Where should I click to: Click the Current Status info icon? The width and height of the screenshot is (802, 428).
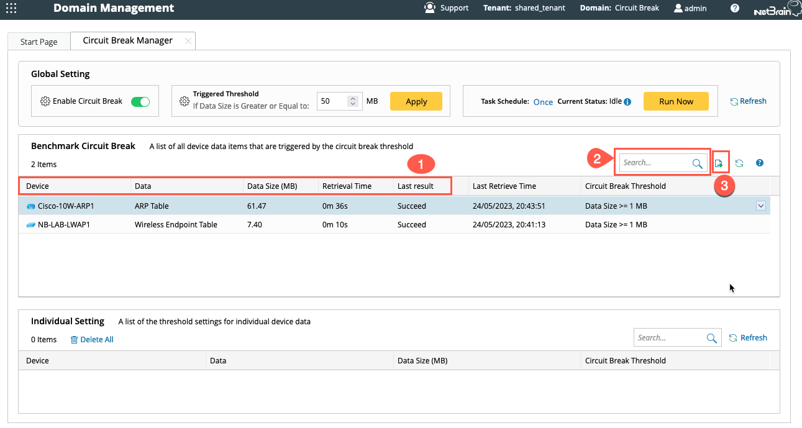pyautogui.click(x=627, y=102)
